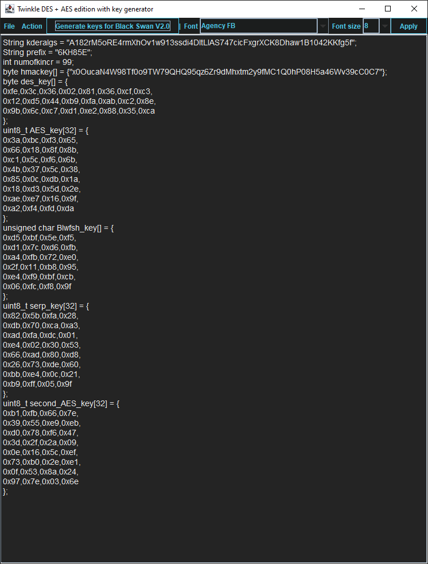
Task: Open the Action menu
Action: [x=32, y=26]
